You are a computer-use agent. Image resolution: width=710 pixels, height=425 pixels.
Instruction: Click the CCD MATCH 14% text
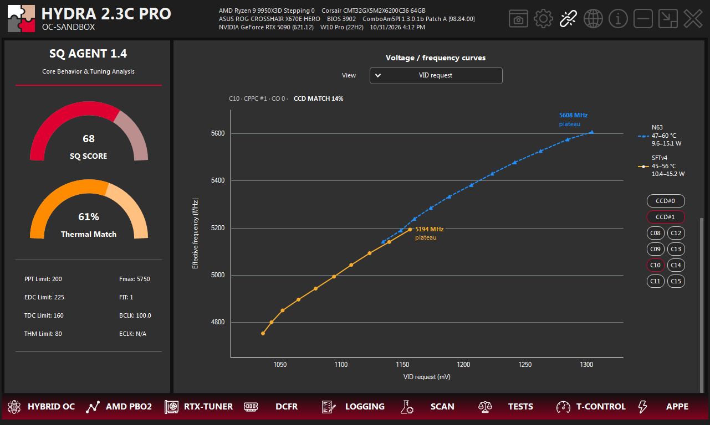click(x=318, y=99)
